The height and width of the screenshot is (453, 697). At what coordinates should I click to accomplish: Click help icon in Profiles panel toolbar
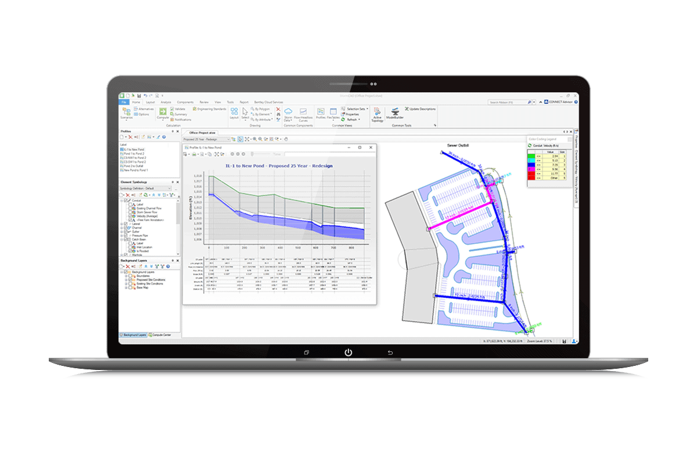(x=164, y=137)
